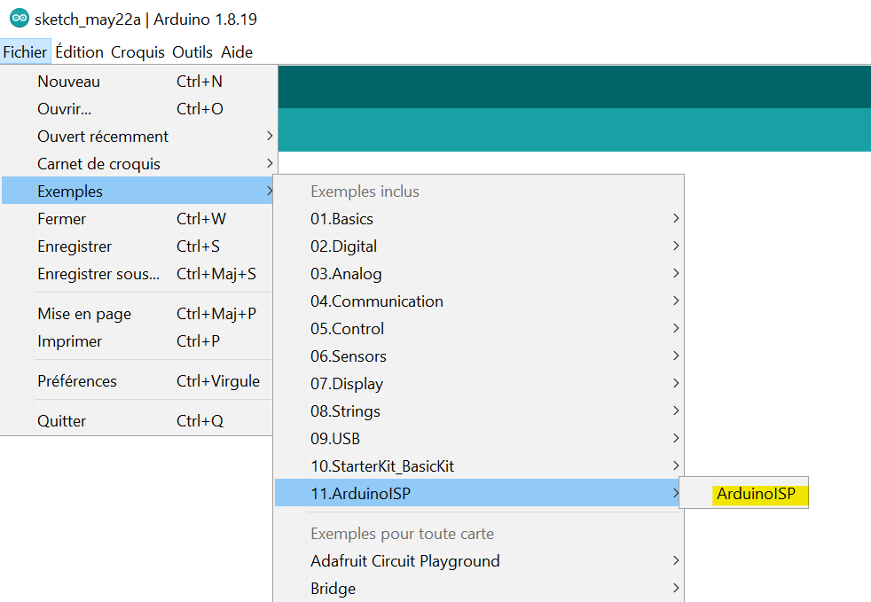Expand the Exemples submenu
This screenshot has height=602, width=871.
[x=137, y=191]
